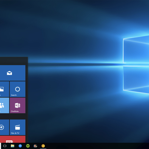149x149 pixels.
Task: Switch to Chrome Canary on the taskbar
Action: pos(43,146)
